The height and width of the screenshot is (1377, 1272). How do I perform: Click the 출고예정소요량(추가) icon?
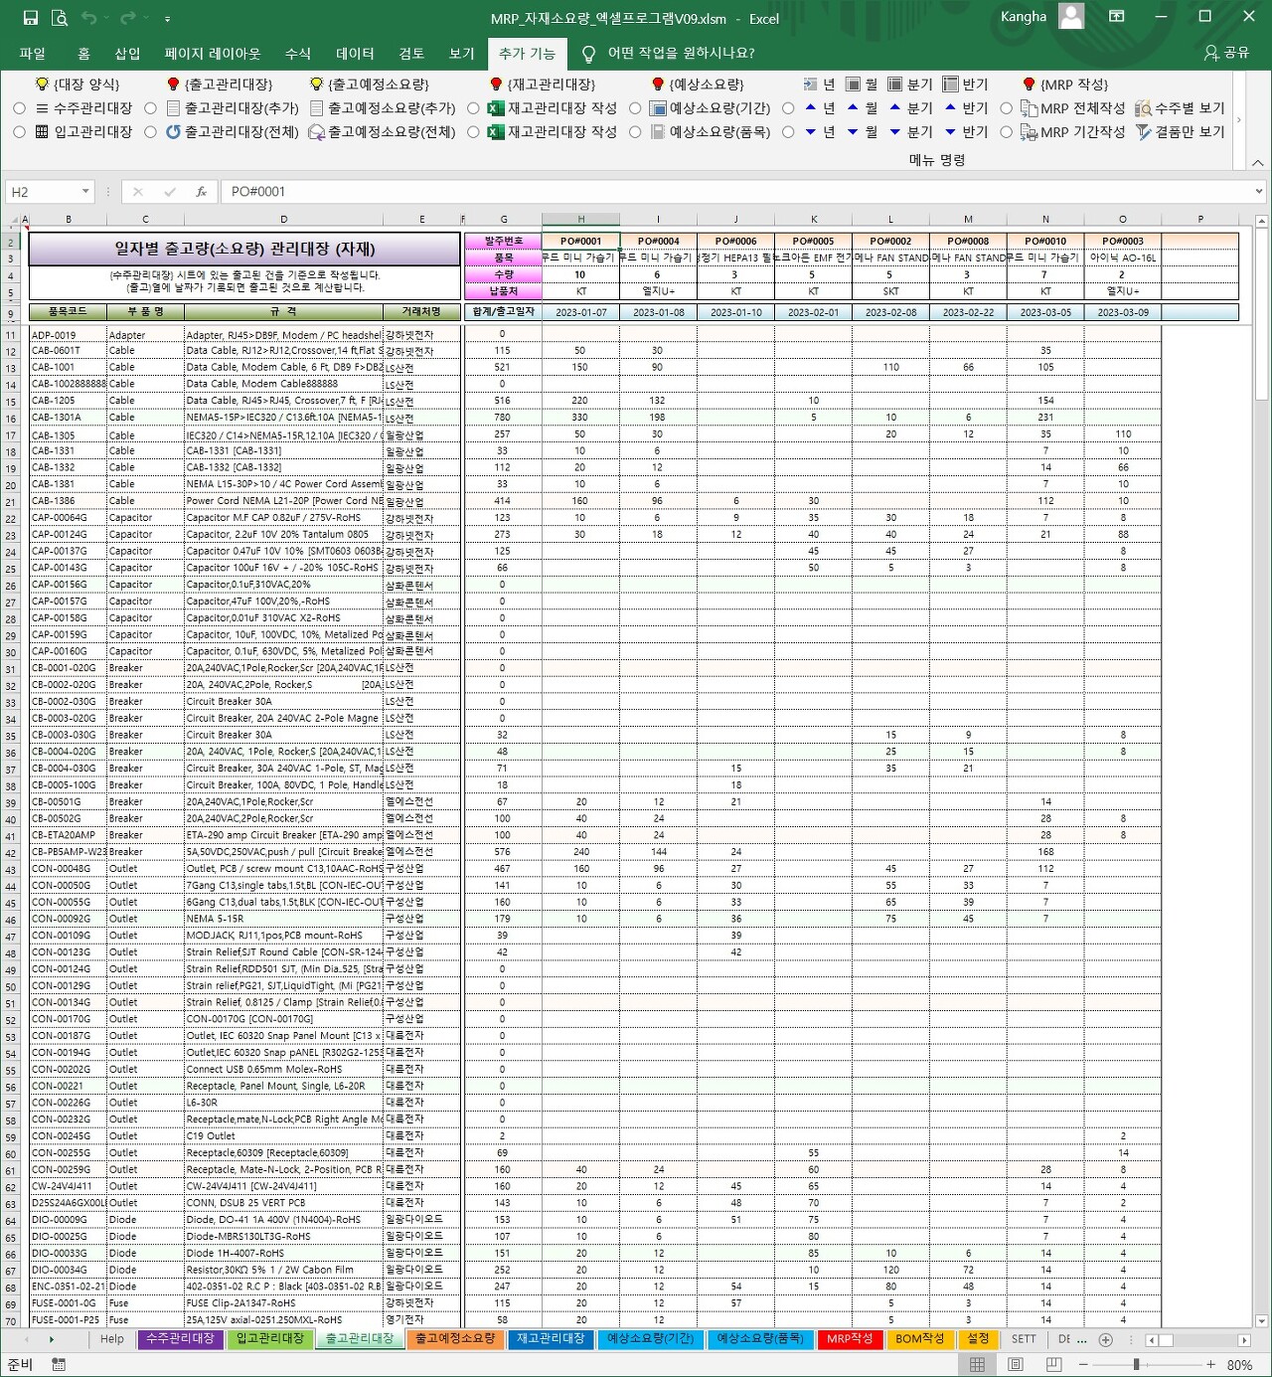[x=317, y=108]
